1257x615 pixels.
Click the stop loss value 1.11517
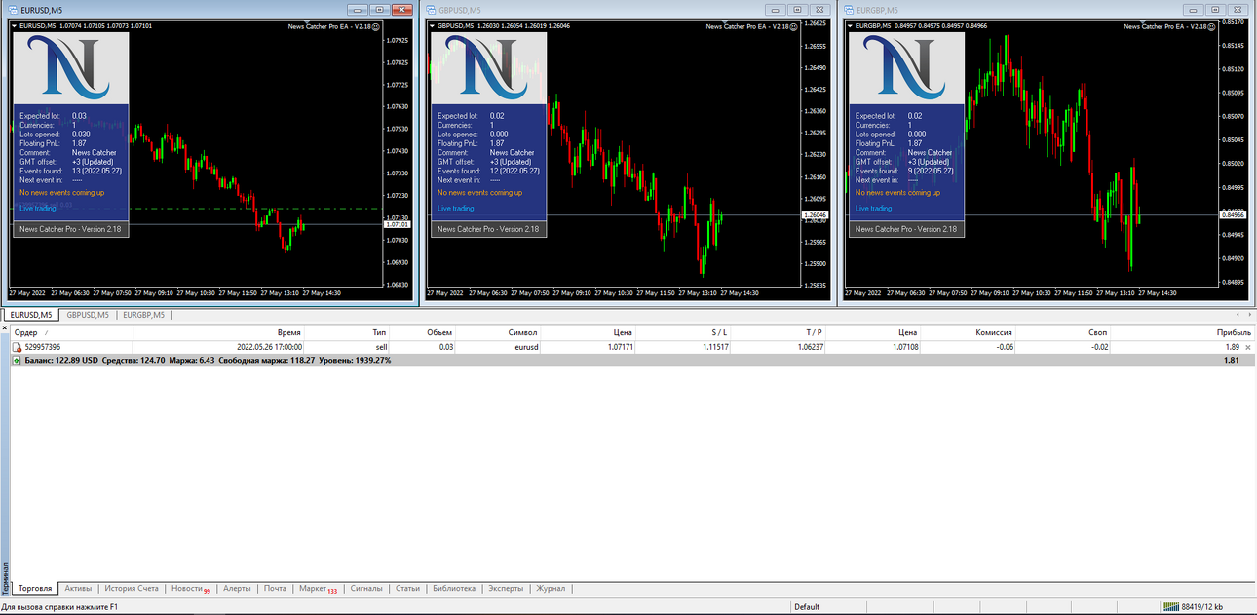(713, 347)
